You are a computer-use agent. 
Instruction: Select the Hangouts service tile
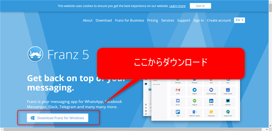coord(195,102)
